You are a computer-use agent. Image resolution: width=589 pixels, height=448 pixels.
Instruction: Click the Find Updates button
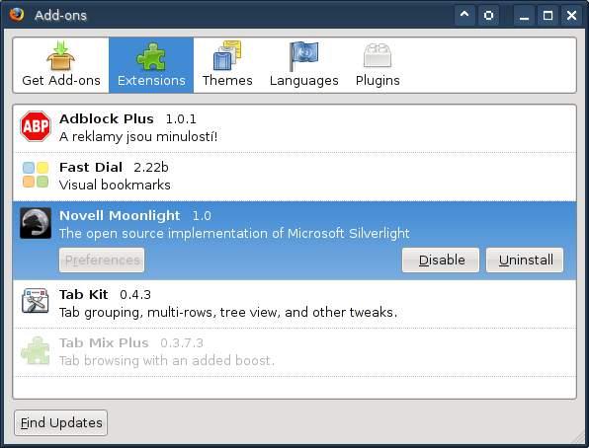click(61, 423)
